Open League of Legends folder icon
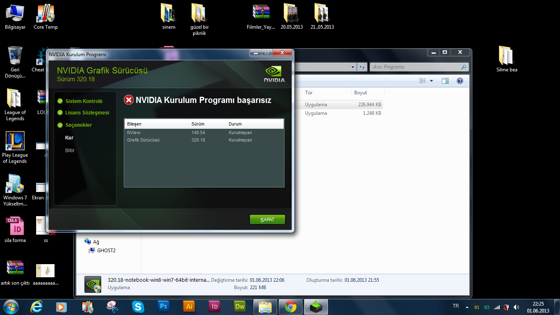The width and height of the screenshot is (560, 315). [15, 105]
